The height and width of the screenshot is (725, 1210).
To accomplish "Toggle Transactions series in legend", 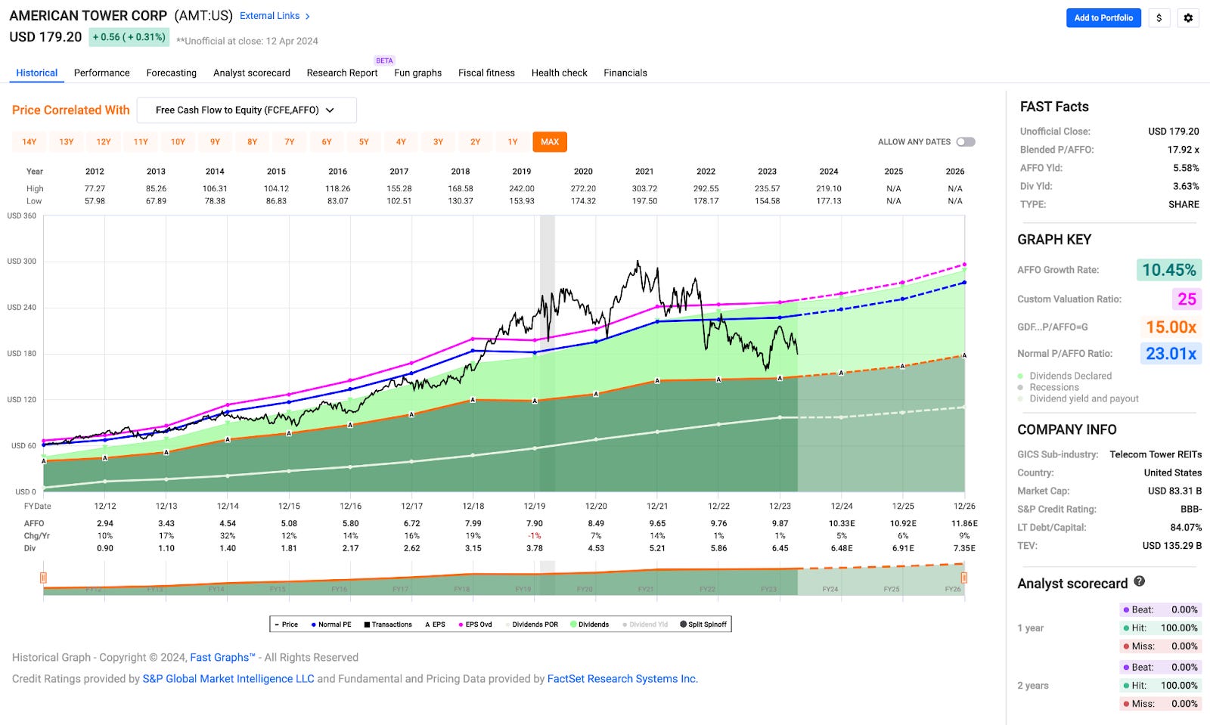I will point(388,624).
